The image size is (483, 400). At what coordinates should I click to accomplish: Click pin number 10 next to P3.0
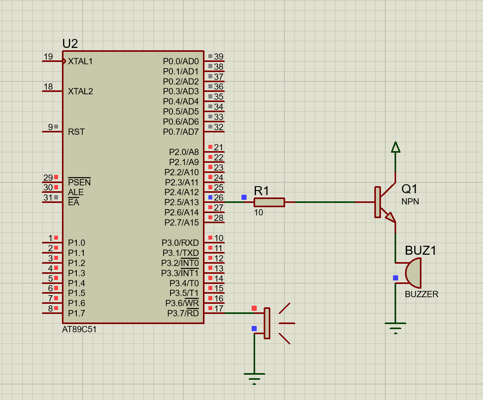[x=219, y=238]
